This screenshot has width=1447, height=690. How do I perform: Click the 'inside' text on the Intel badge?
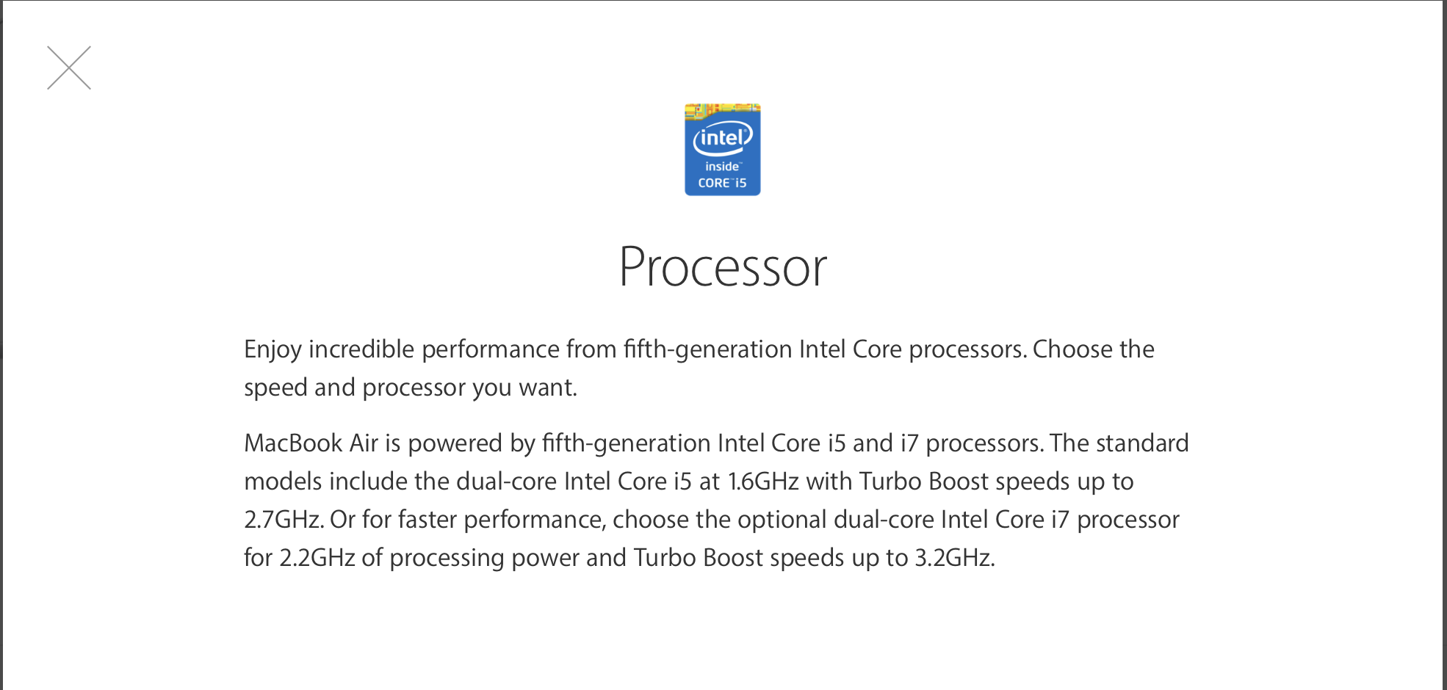pos(722,167)
